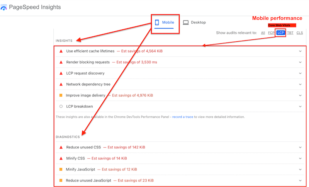Click red triangle beside Use efficient cache lifetimes

[61, 51]
